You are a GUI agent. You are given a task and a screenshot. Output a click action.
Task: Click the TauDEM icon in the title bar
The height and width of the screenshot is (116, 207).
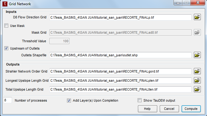(x=5, y=4)
